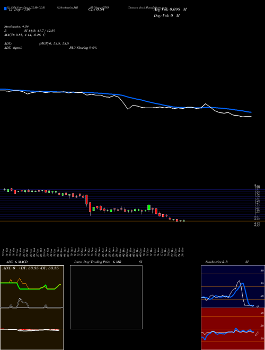Click the 'CL: 0.84' closing price text
Viewport: 265px width, 350px height.
pos(96,10)
